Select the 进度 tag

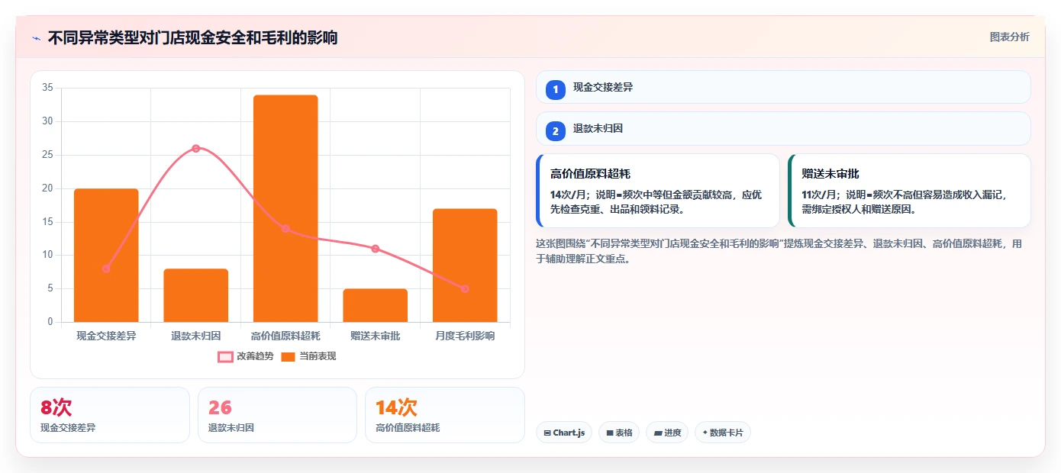(667, 433)
